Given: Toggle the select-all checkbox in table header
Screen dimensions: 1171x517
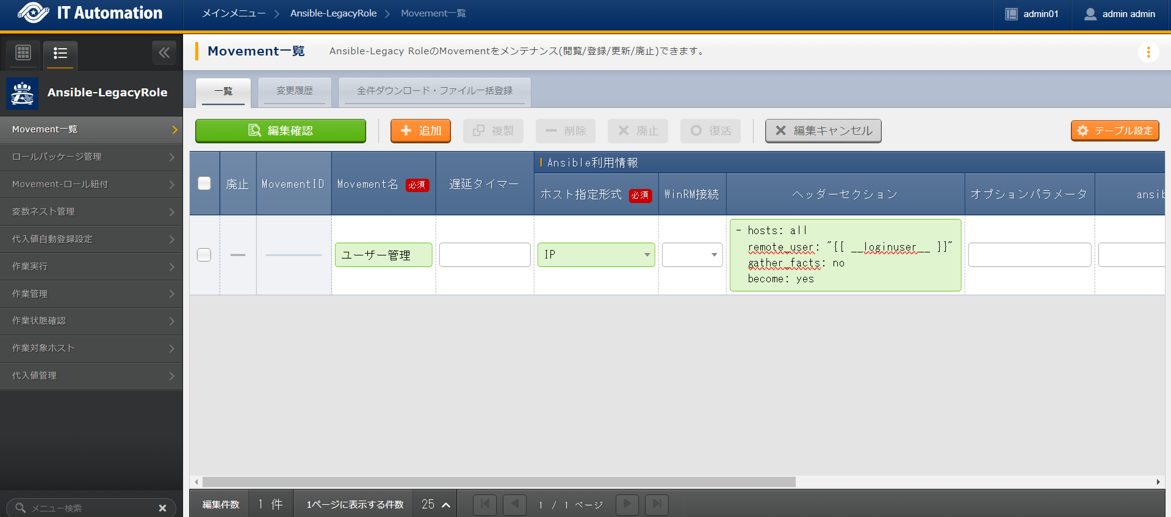Looking at the screenshot, I should point(204,184).
